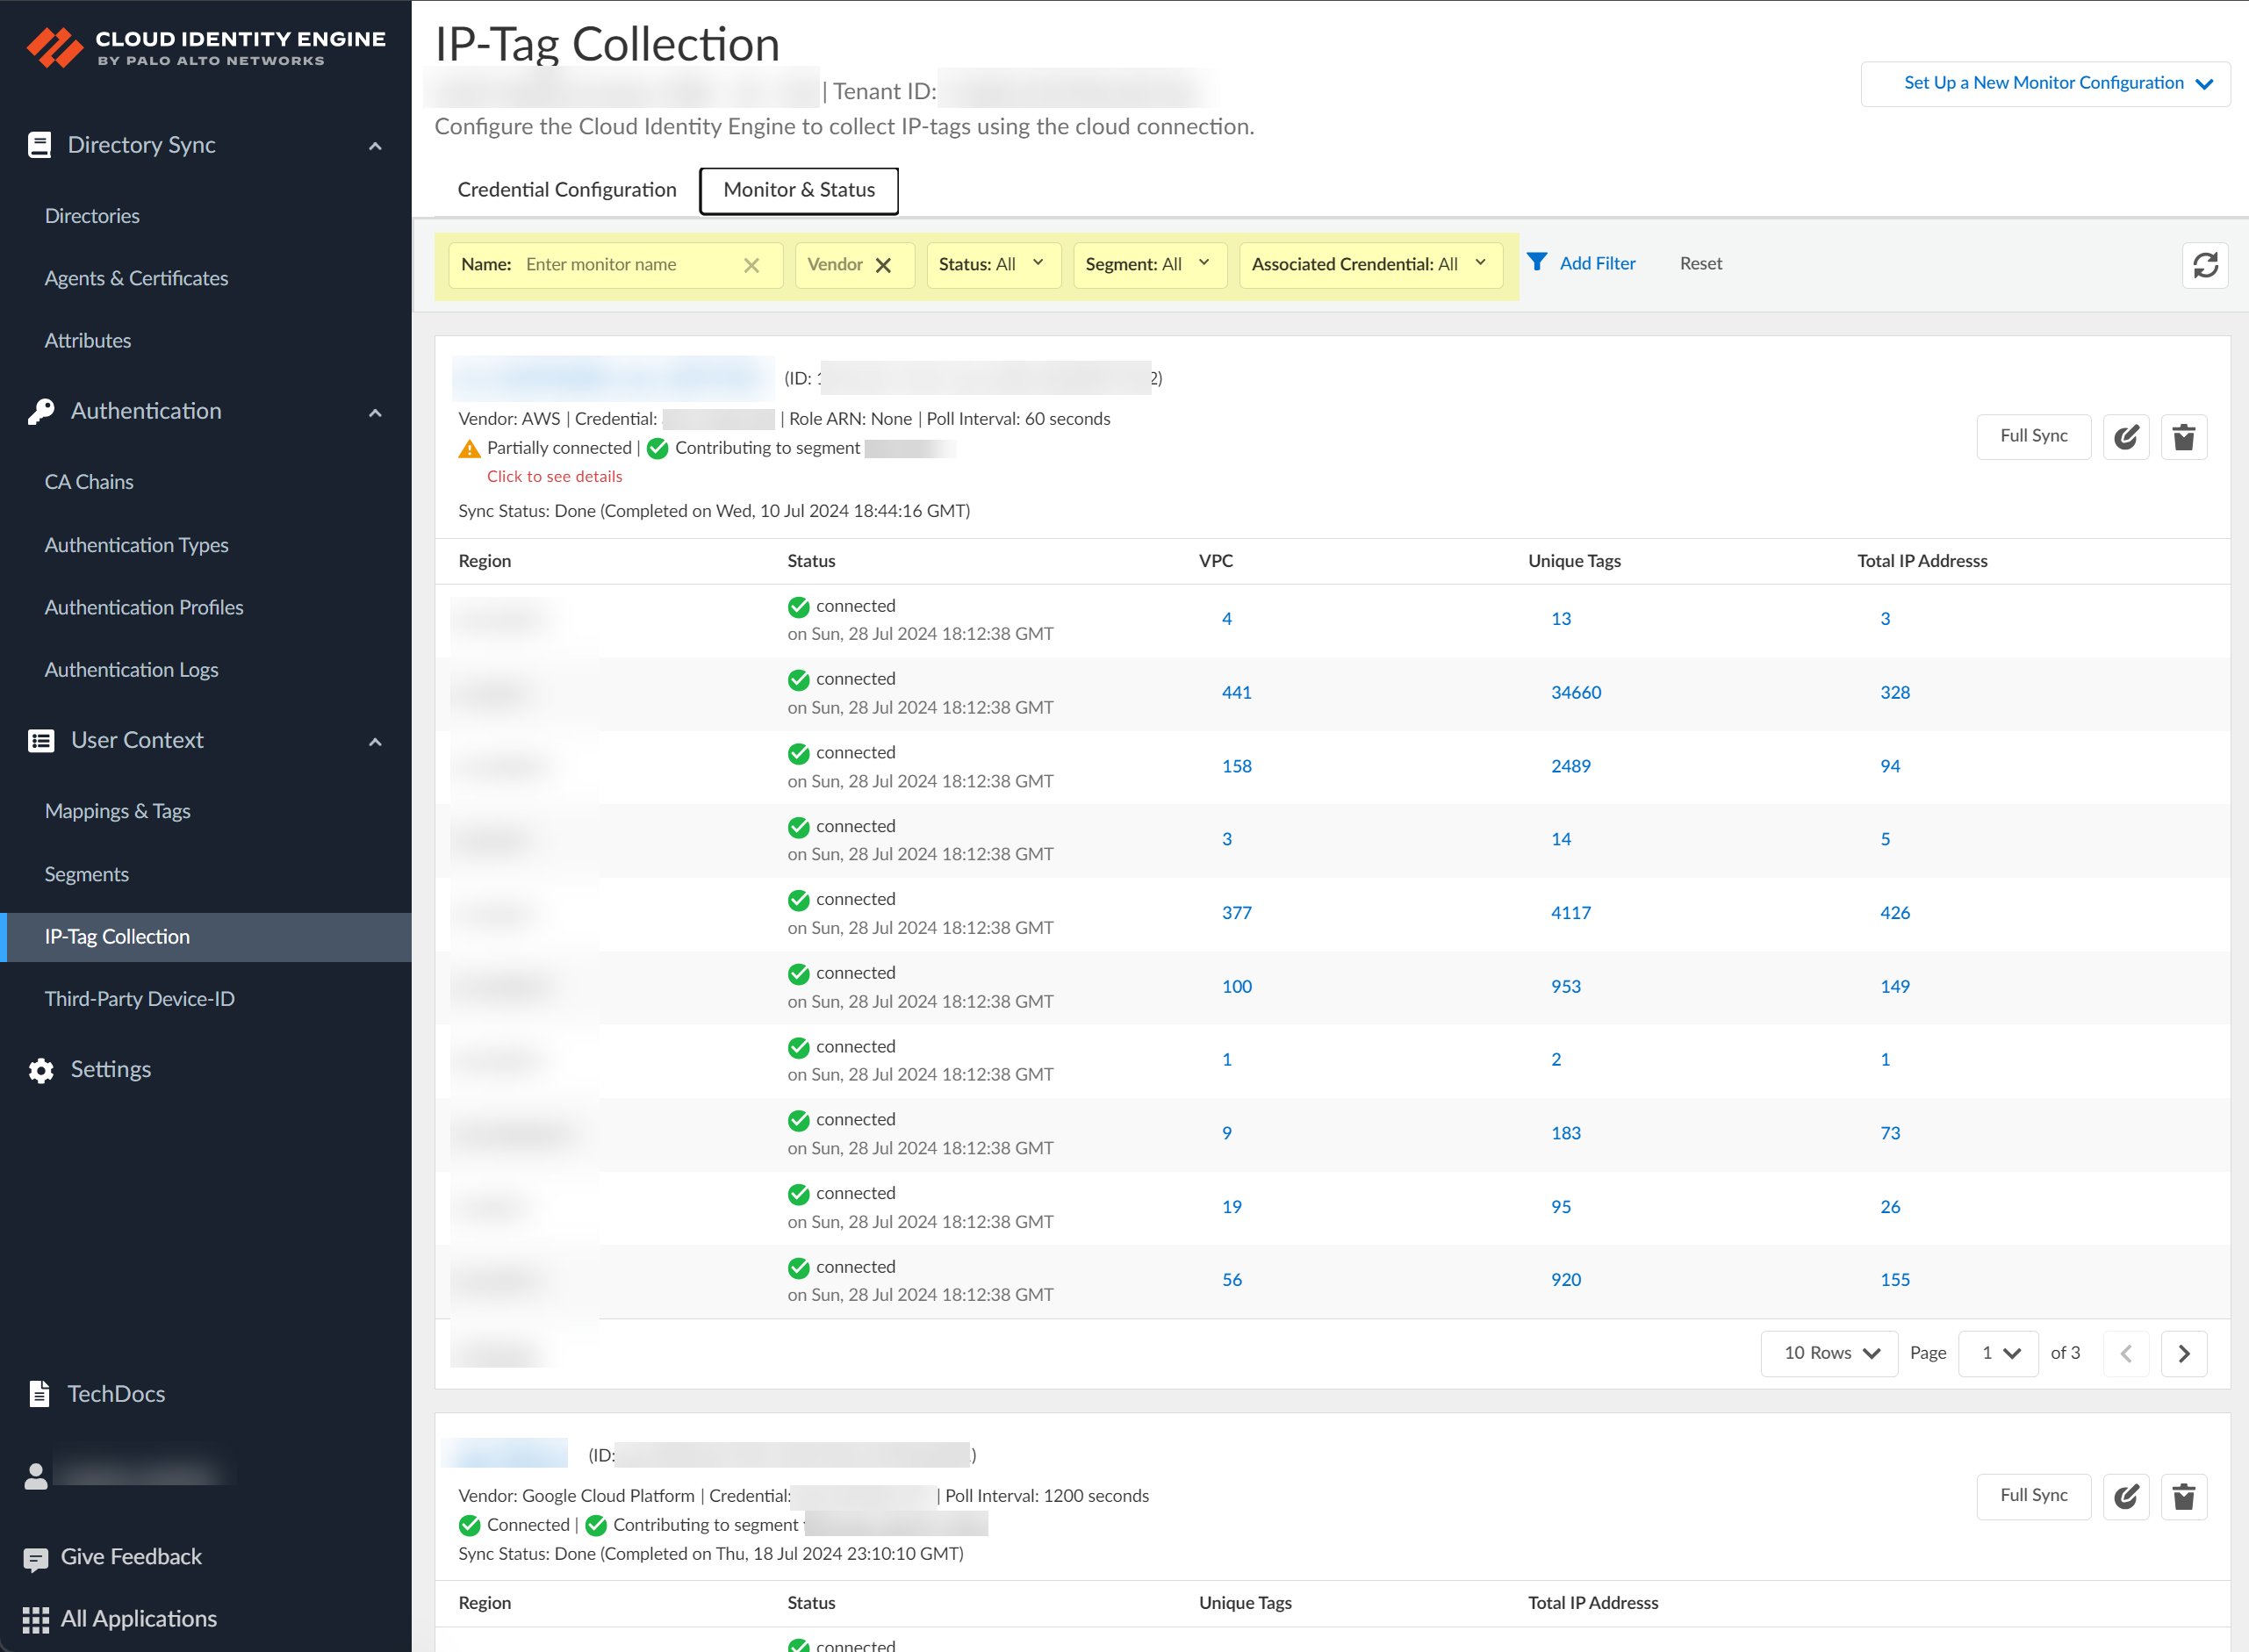2249x1652 pixels.
Task: Click Full Sync for AWS monitor
Action: [2033, 436]
